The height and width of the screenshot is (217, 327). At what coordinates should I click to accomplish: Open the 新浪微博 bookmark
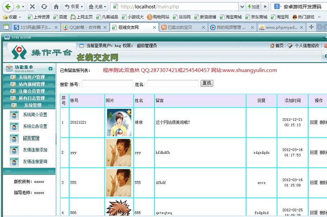[205, 17]
